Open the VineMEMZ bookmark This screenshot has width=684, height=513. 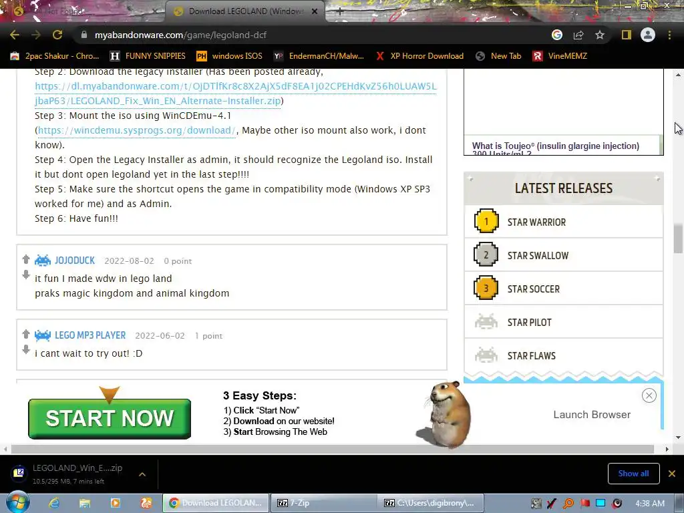click(560, 56)
